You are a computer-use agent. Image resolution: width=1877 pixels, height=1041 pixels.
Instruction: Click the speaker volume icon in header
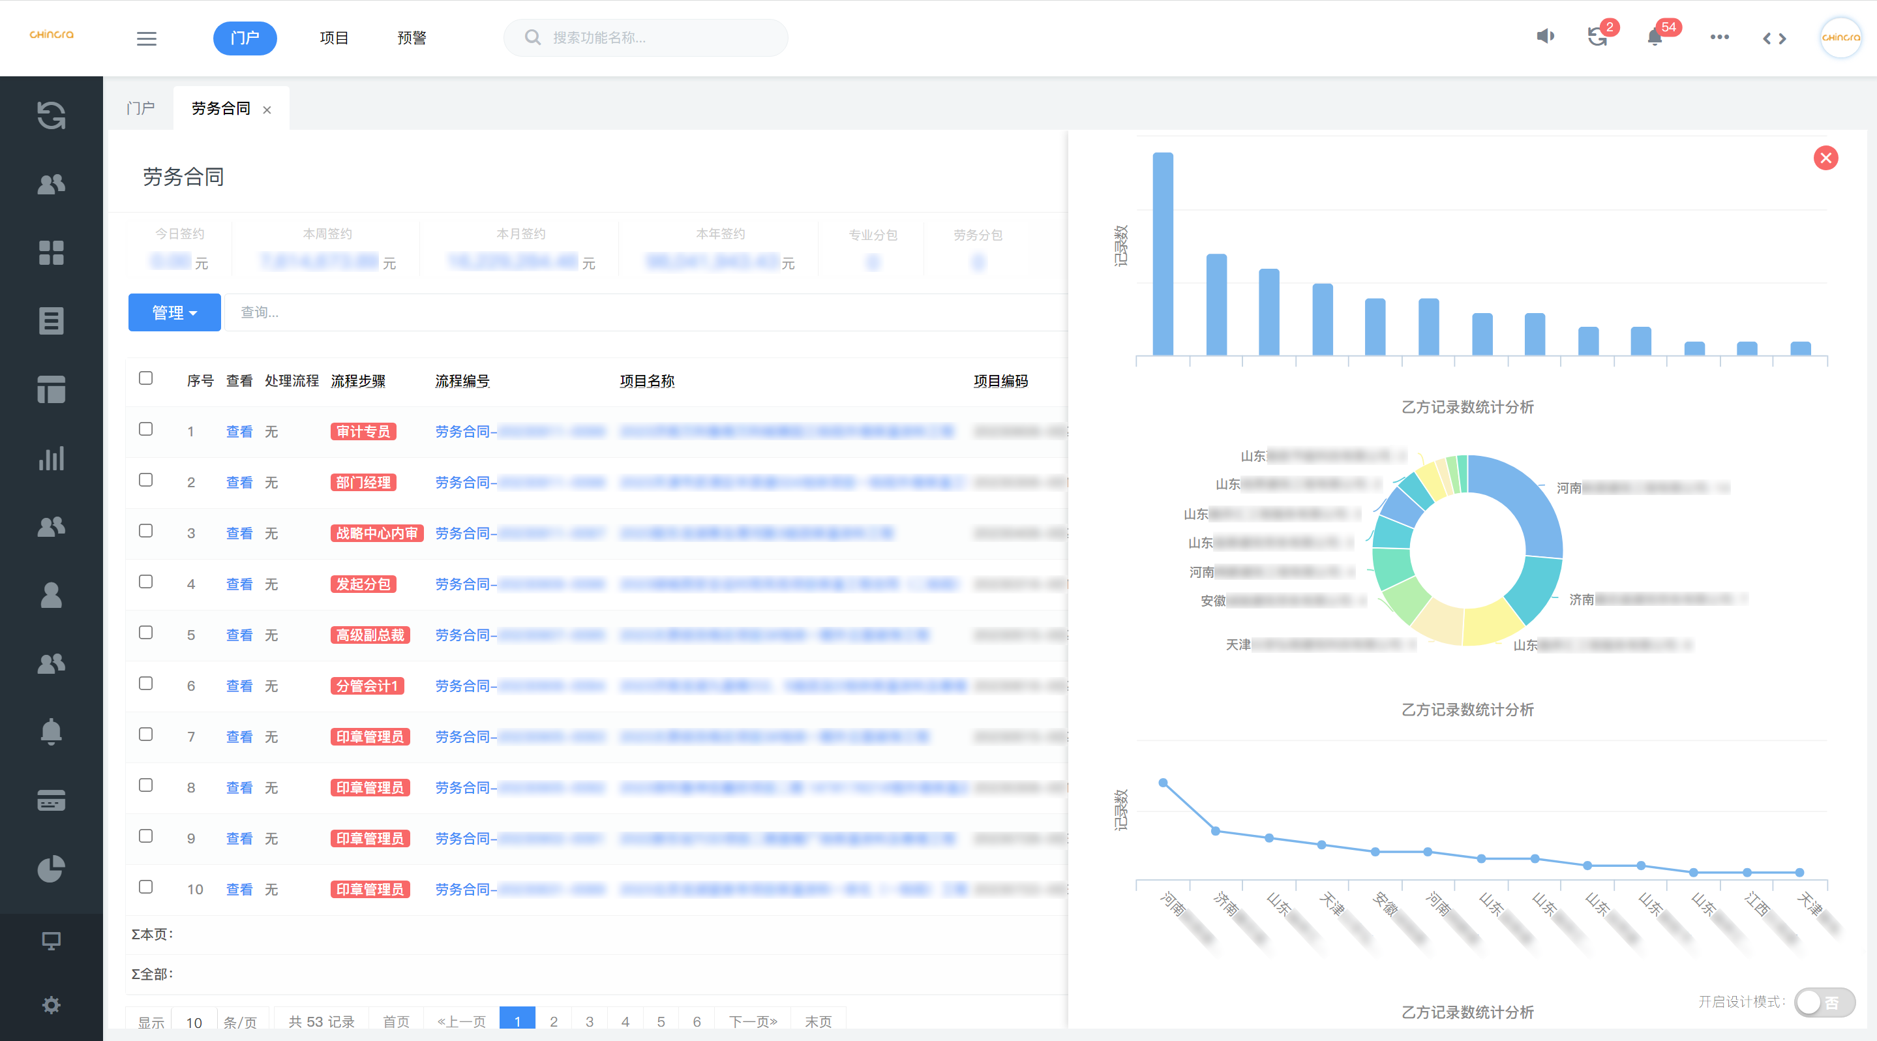tap(1545, 37)
